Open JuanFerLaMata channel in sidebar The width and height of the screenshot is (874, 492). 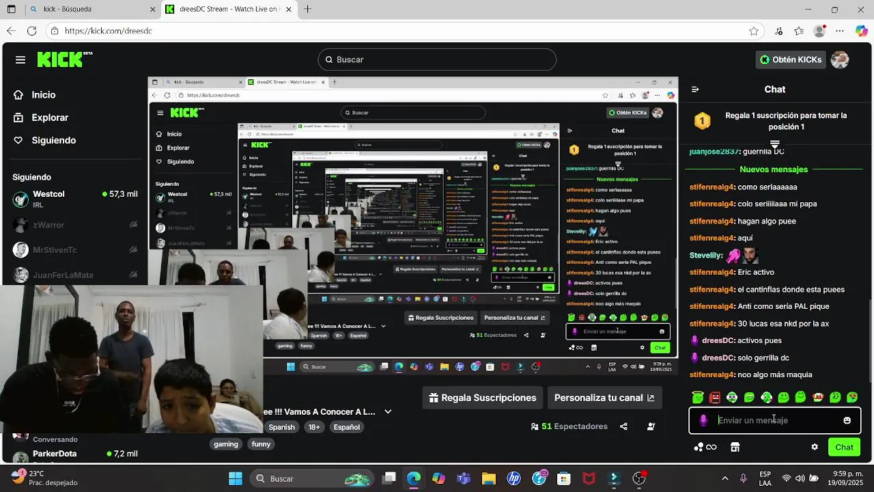75,275
